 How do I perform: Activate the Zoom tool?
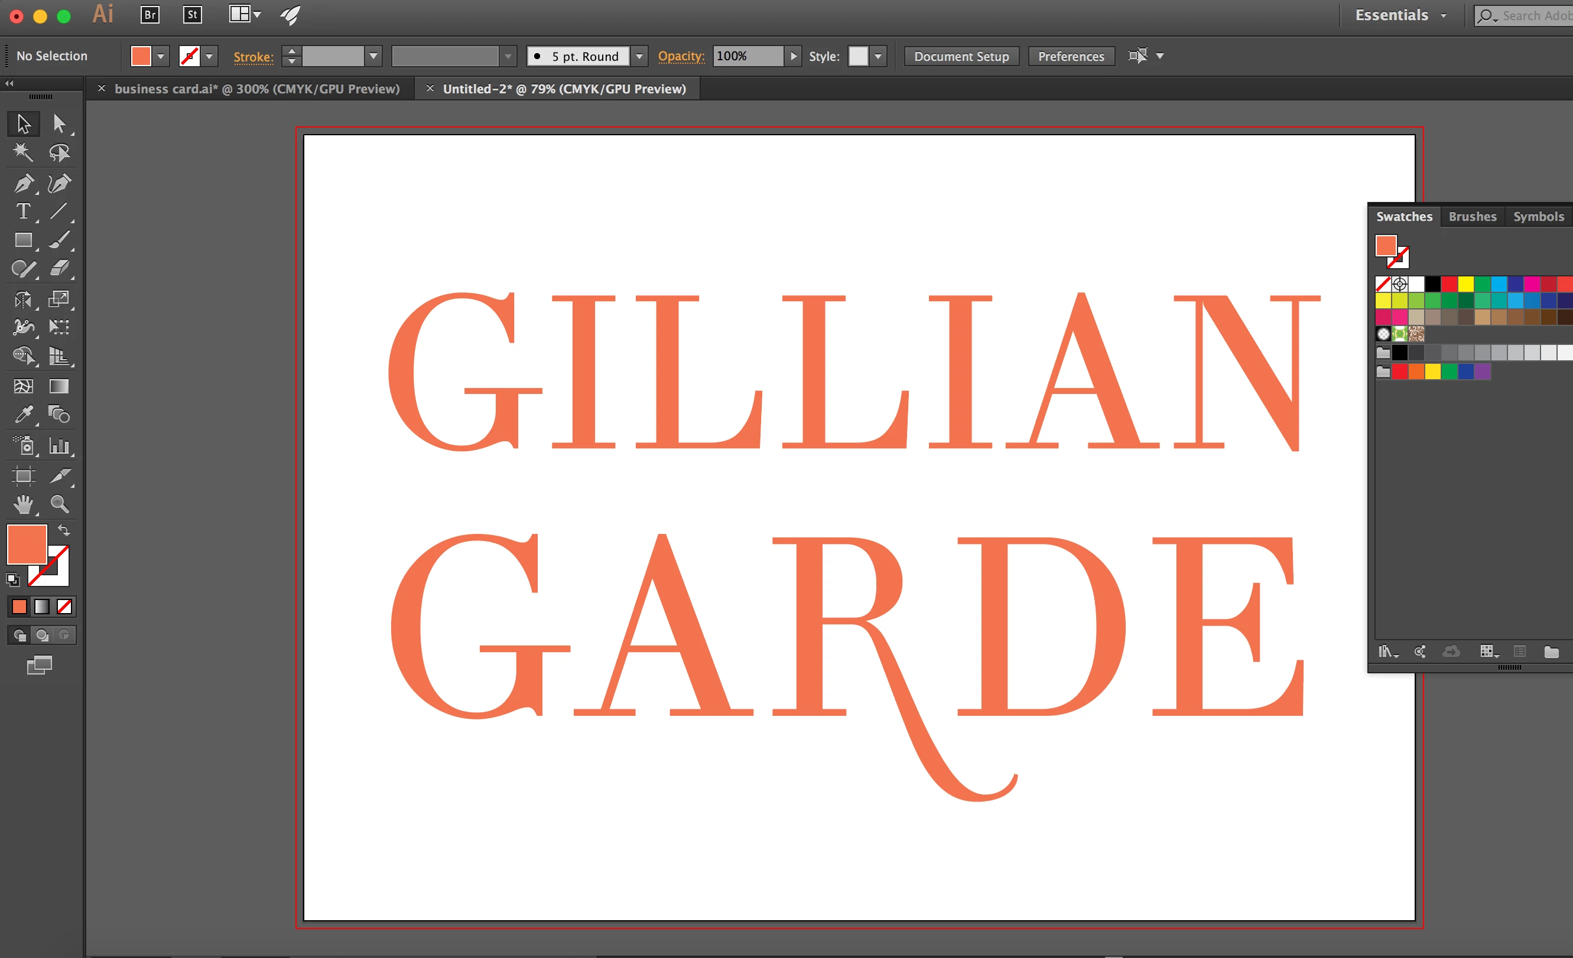tap(59, 505)
